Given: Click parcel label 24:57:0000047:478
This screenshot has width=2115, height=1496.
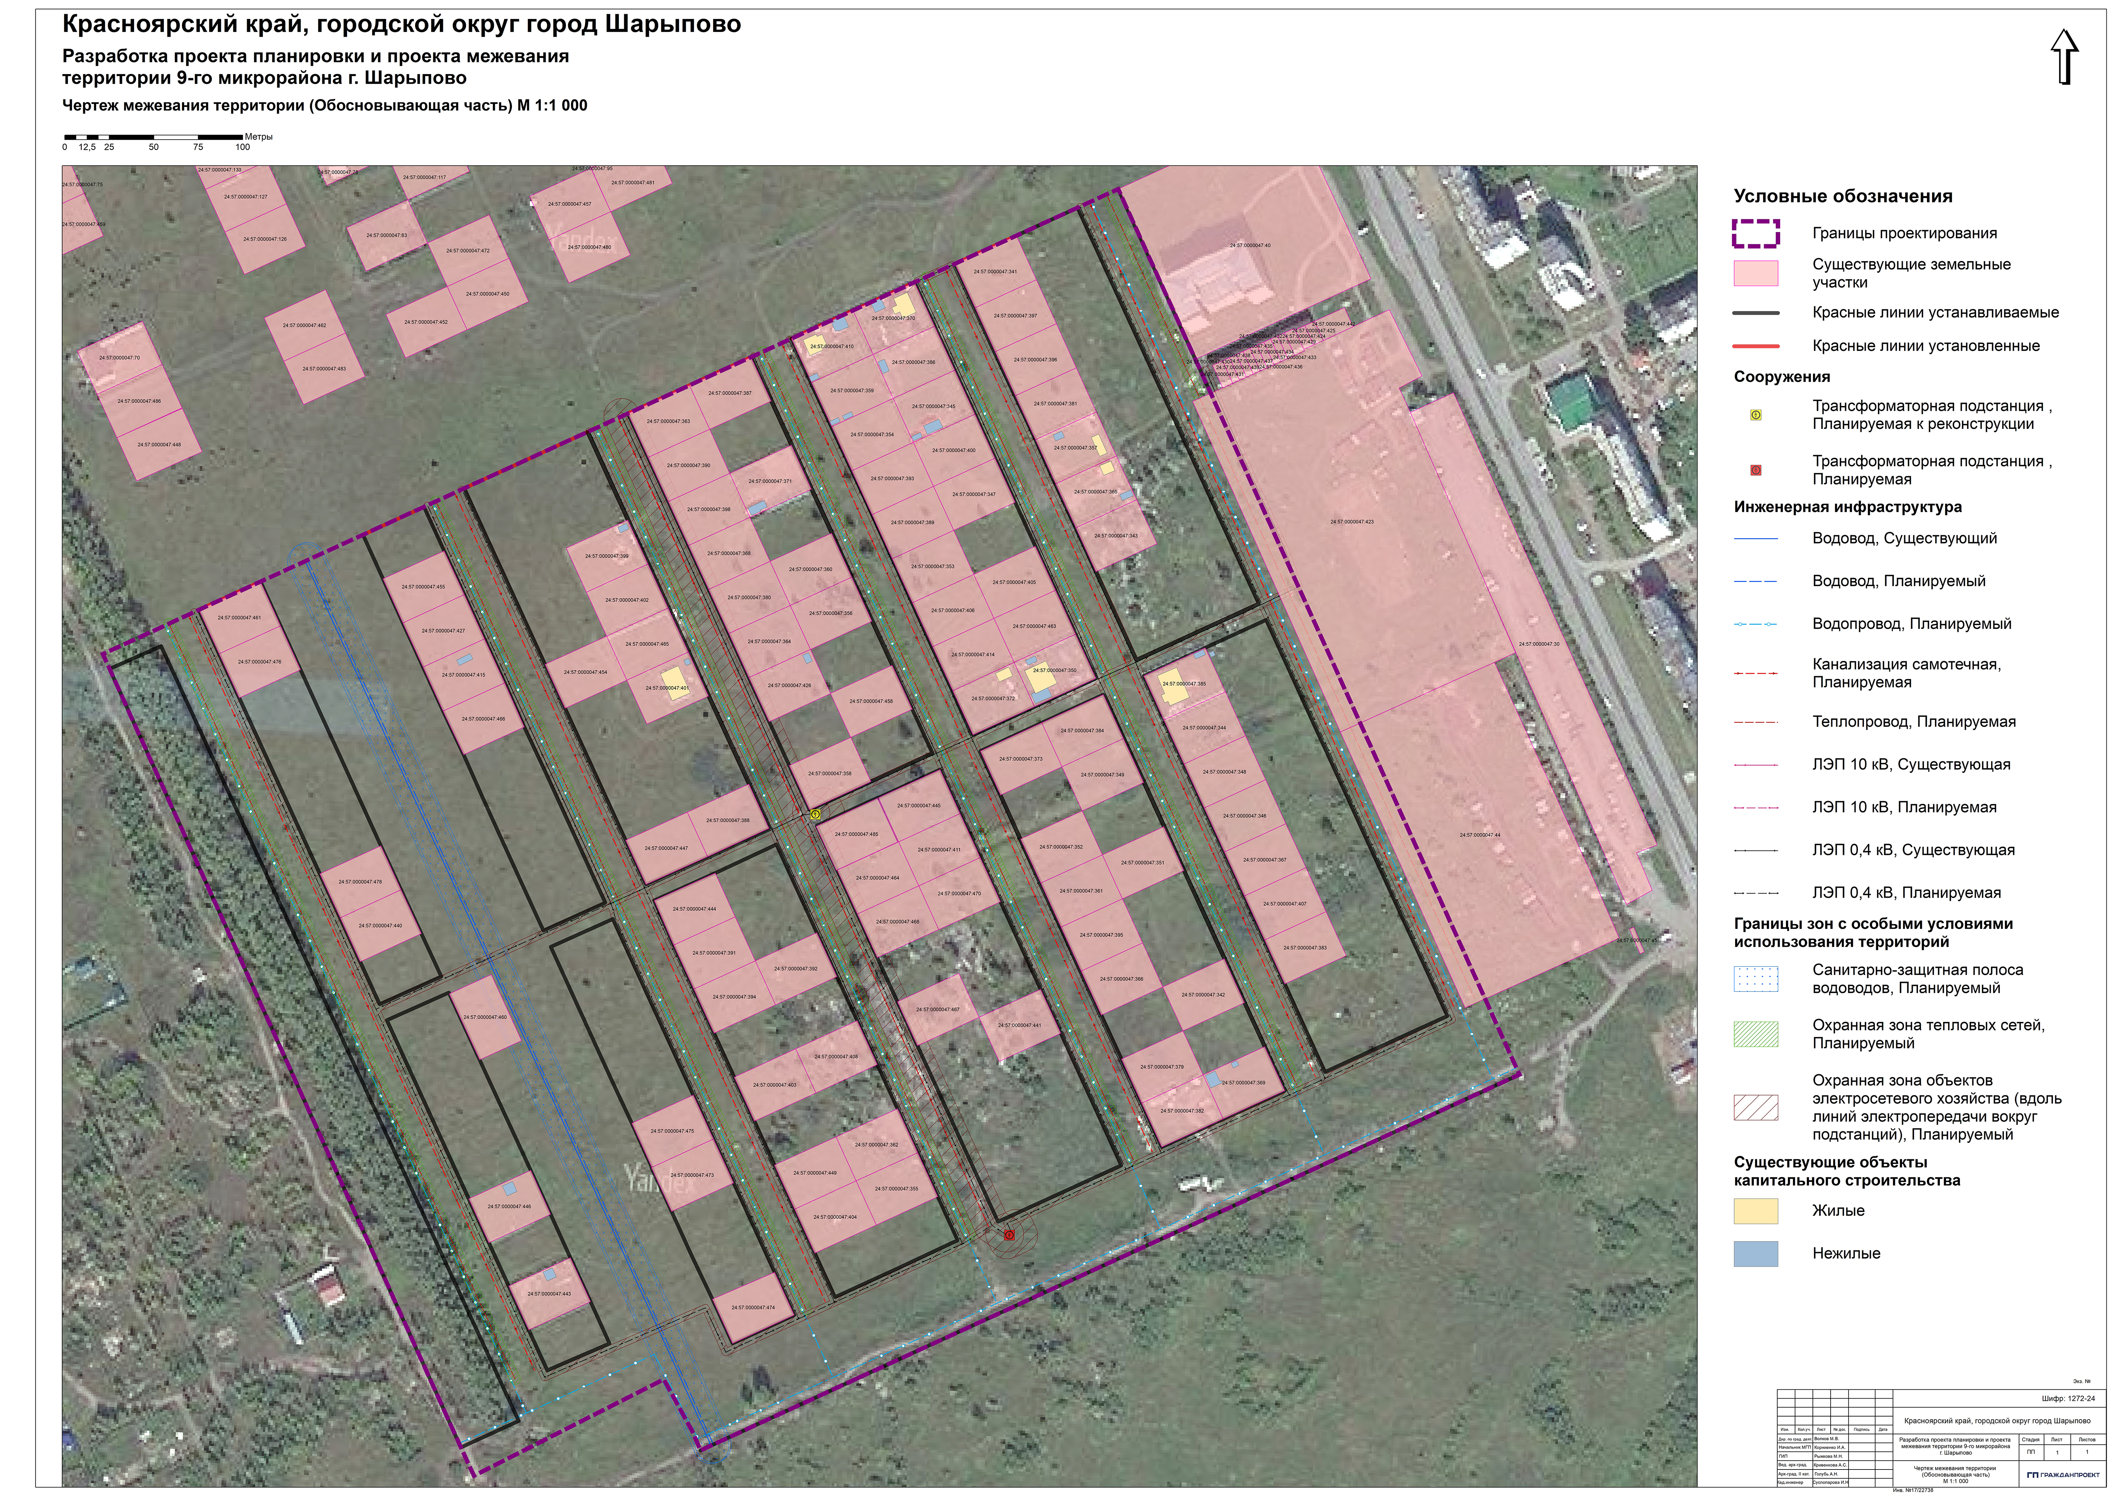Looking at the screenshot, I should click(360, 883).
